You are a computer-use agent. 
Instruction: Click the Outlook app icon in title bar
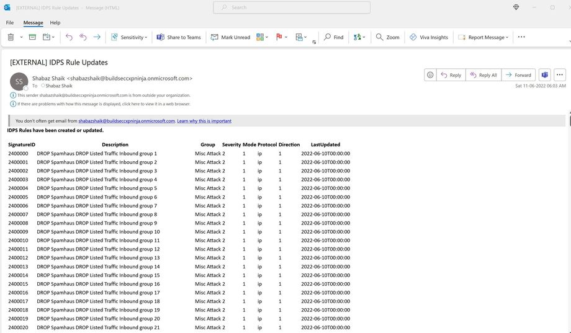(x=7, y=7)
